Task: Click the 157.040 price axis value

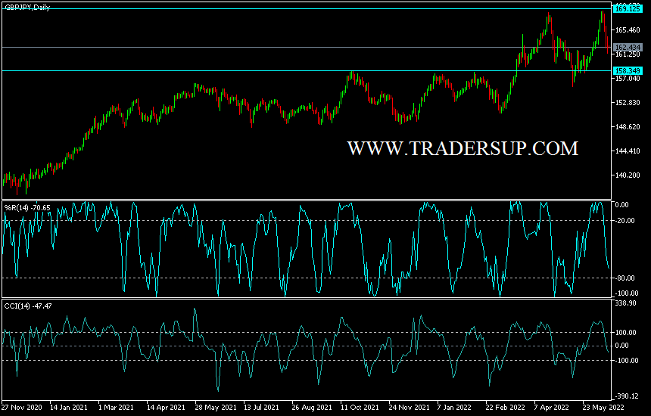Action: [628, 79]
